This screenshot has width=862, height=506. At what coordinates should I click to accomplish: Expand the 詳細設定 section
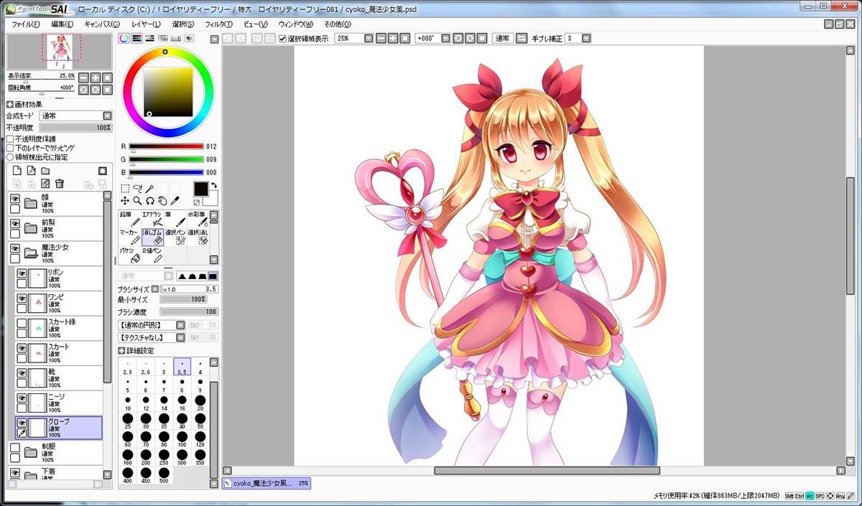coord(121,351)
